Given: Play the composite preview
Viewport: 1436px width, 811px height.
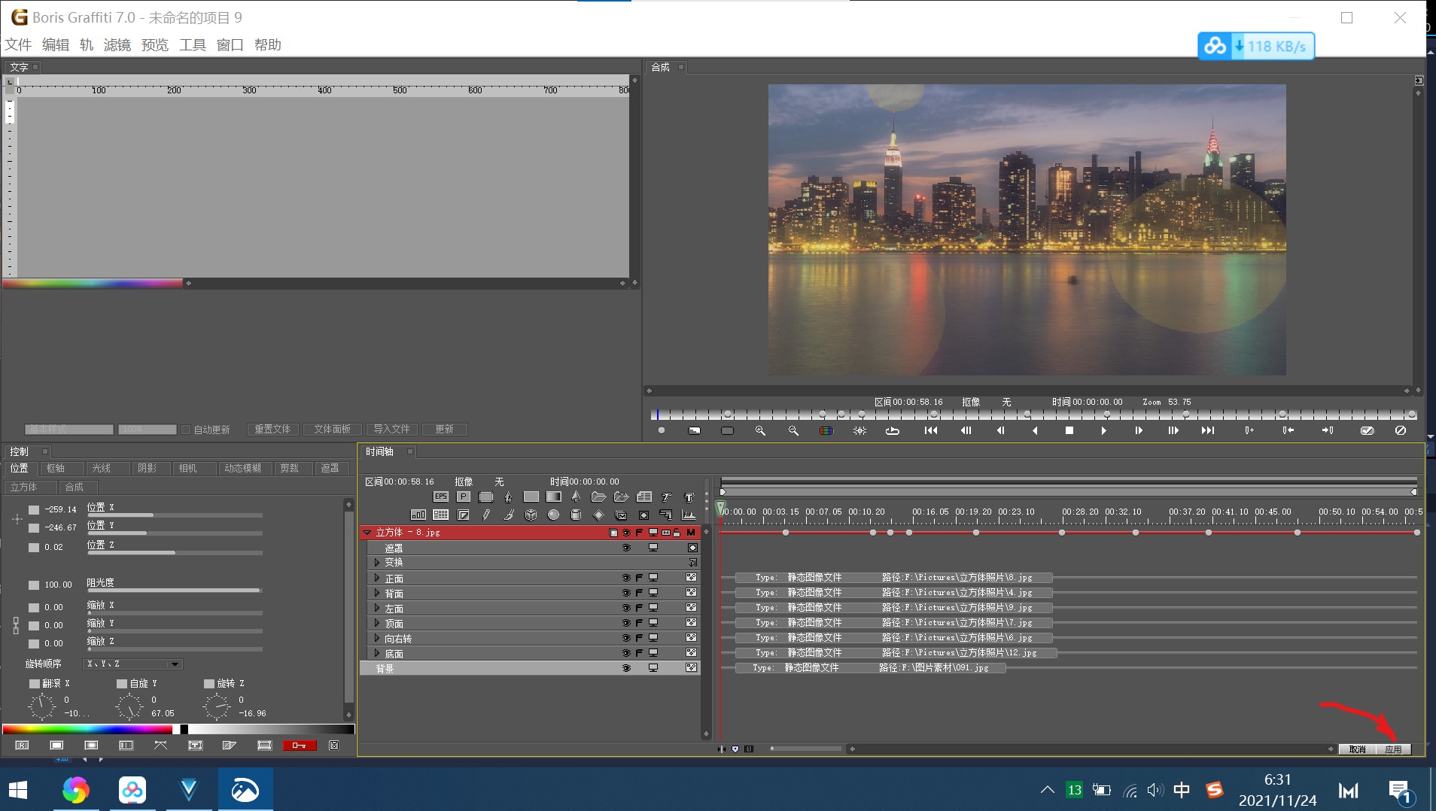Looking at the screenshot, I should click(1103, 430).
